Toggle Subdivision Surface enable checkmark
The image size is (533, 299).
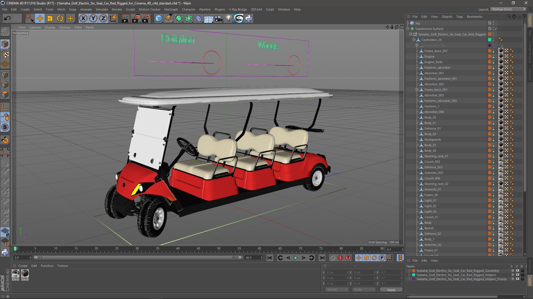click(x=496, y=29)
